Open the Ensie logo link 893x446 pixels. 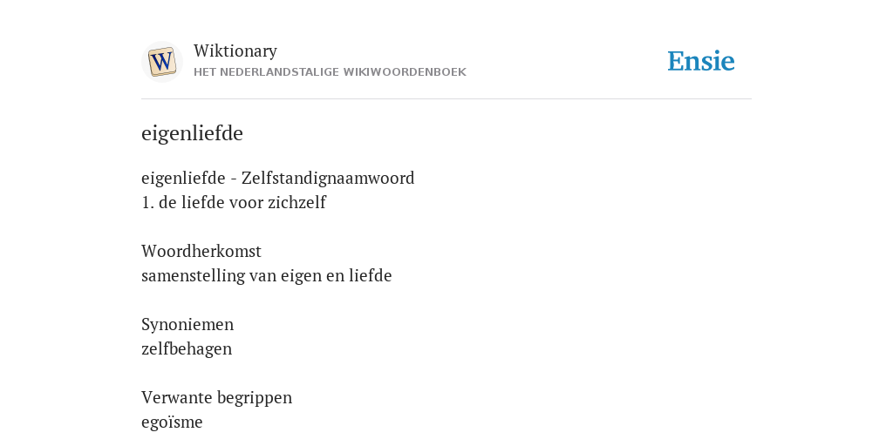[701, 62]
